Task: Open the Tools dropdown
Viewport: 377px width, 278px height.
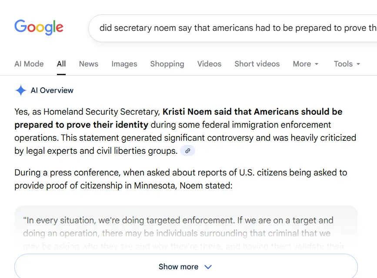Action: (347, 64)
